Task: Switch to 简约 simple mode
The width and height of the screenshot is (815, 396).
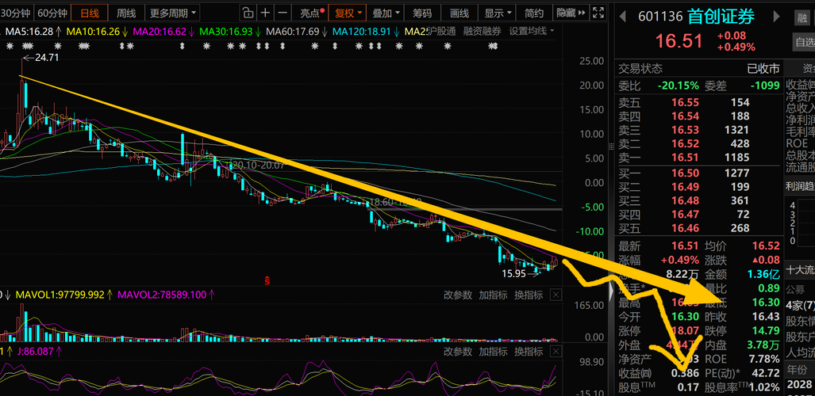Action: click(x=534, y=13)
